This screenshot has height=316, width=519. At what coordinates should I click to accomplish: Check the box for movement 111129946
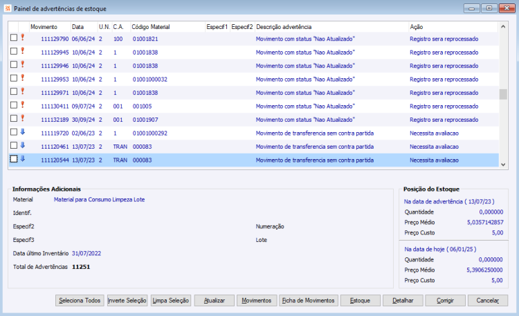(x=14, y=64)
